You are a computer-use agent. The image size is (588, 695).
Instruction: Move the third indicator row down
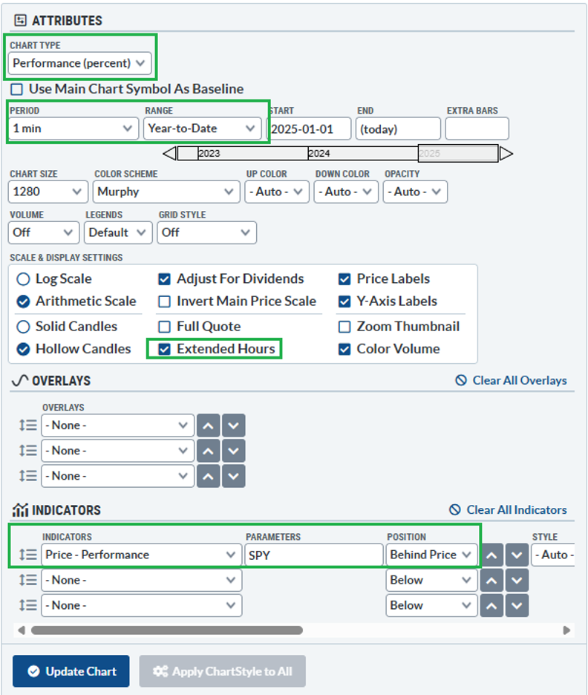tap(517, 605)
